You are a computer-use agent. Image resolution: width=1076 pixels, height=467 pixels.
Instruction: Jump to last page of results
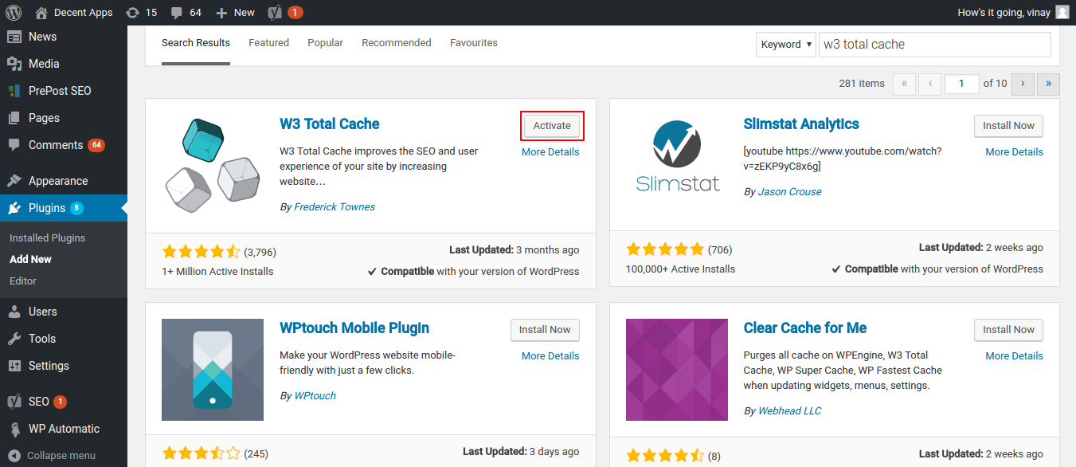tap(1049, 83)
